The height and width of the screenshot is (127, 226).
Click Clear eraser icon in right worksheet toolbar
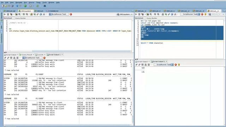click(x=169, y=14)
